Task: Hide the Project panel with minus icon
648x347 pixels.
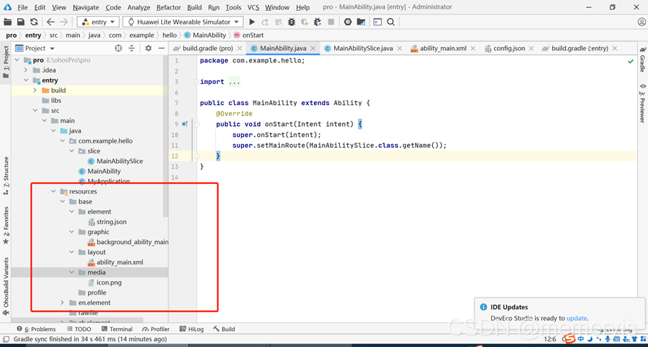Action: pyautogui.click(x=161, y=49)
